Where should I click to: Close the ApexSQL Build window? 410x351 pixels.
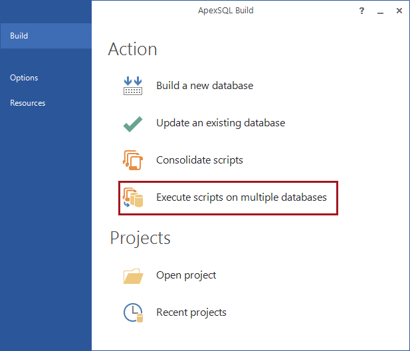(399, 11)
